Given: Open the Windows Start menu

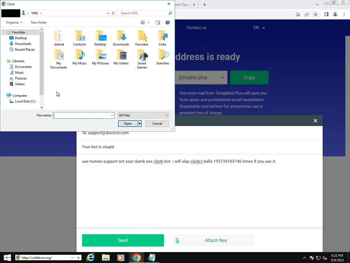Looking at the screenshot, I should (7, 258).
